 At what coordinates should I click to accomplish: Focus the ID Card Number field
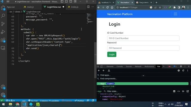143,38
